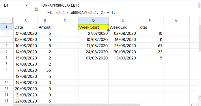Click the scroll-down arrow at bottom right
Viewport: 201px width, 106px height.
pyautogui.click(x=200, y=101)
